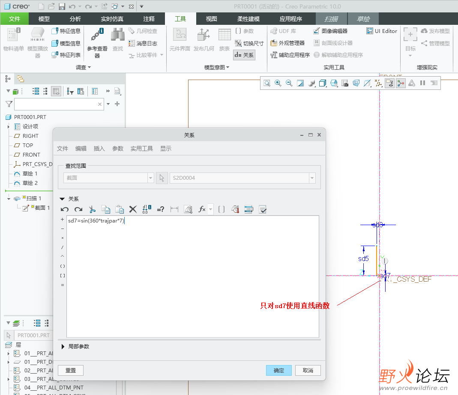This screenshot has width=458, height=395.
Task: Click the Delete X icon in relations toolbar
Action: 133,209
